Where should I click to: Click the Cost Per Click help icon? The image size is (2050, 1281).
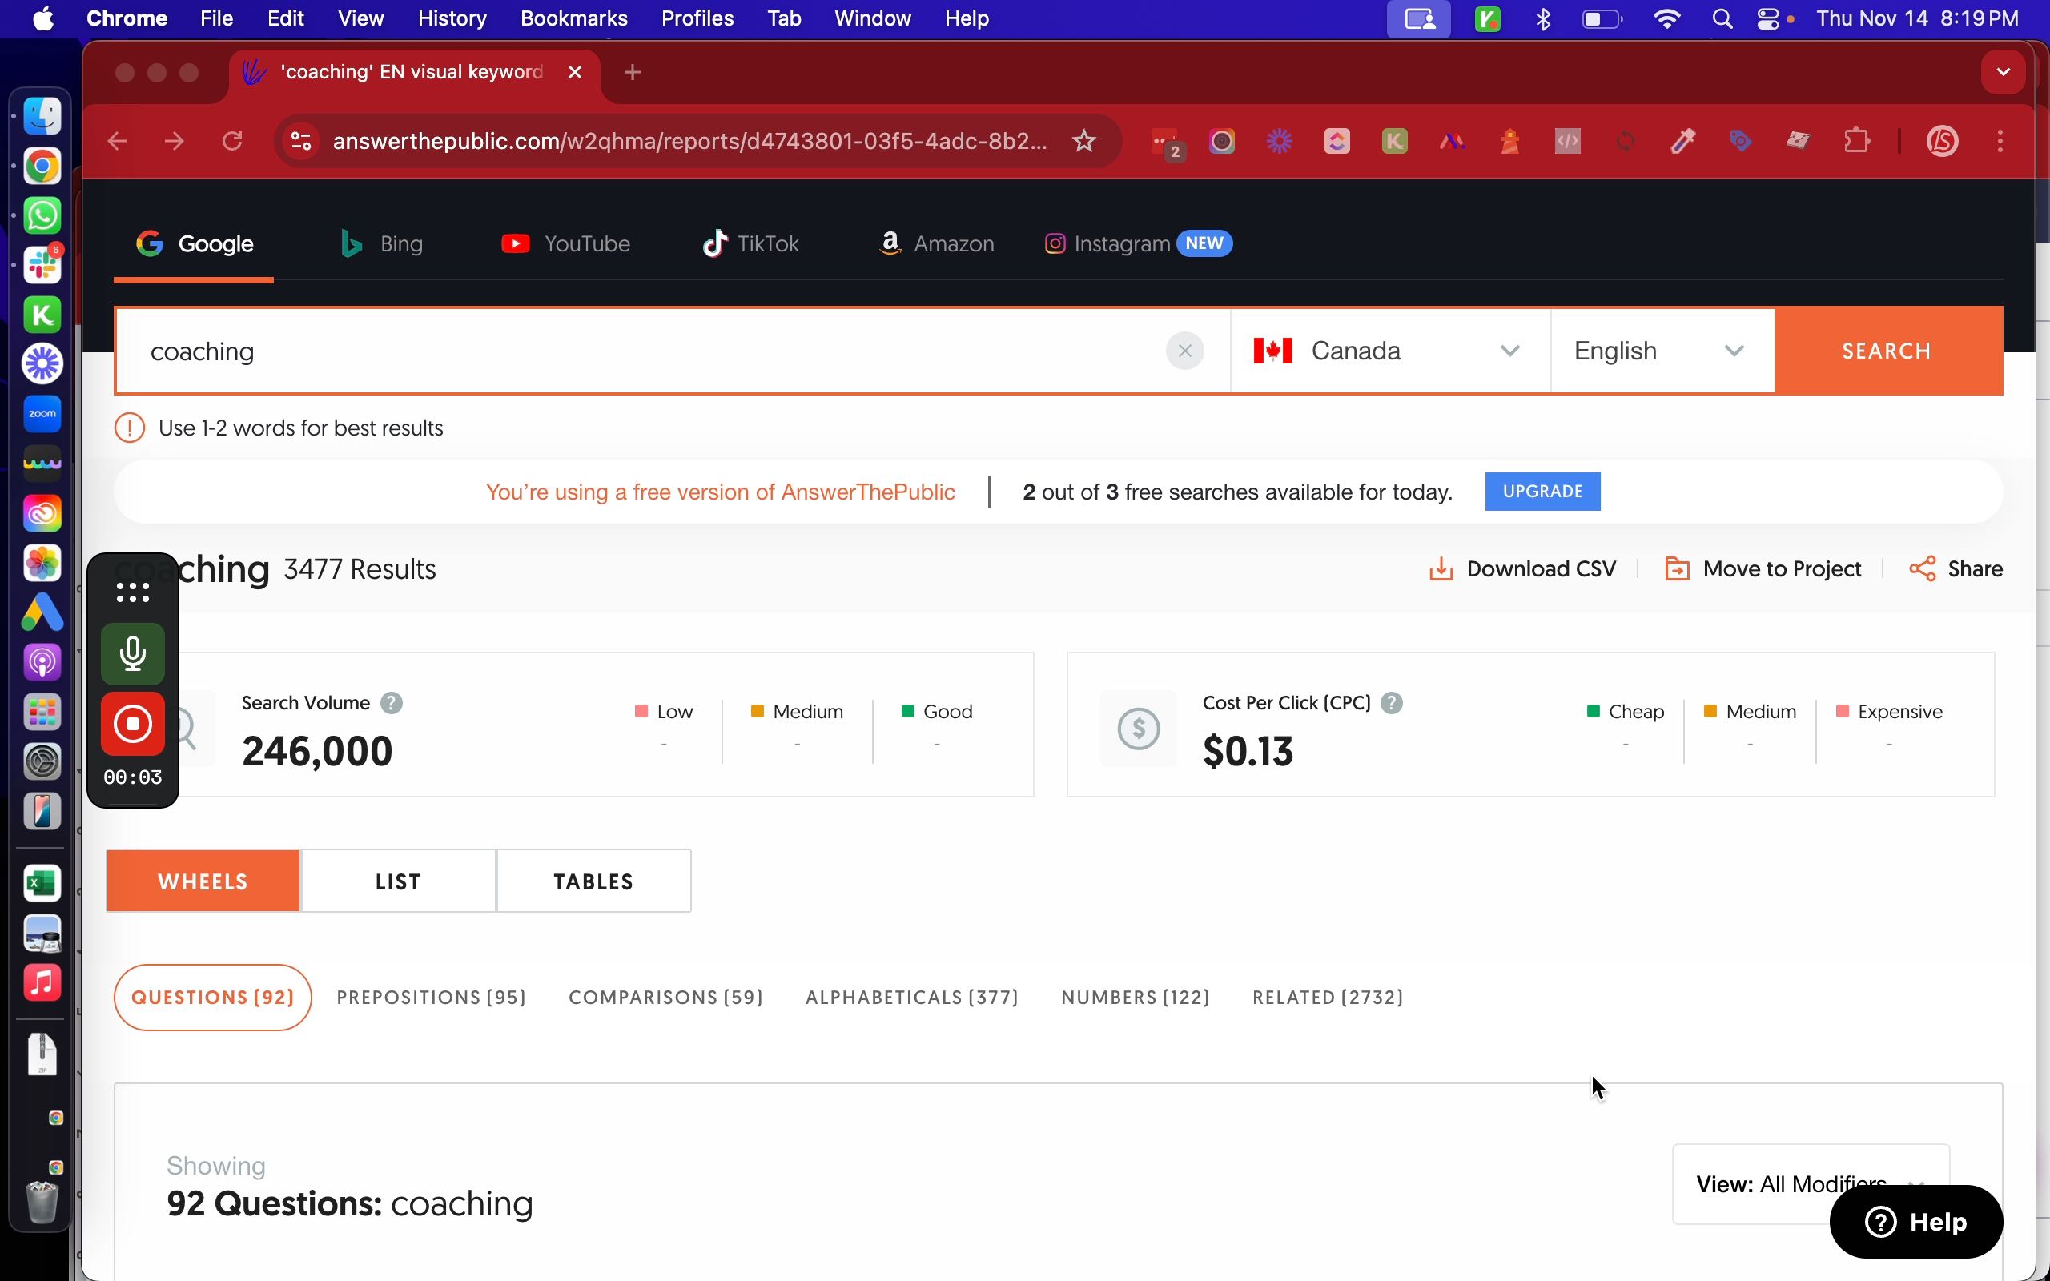coord(1392,702)
